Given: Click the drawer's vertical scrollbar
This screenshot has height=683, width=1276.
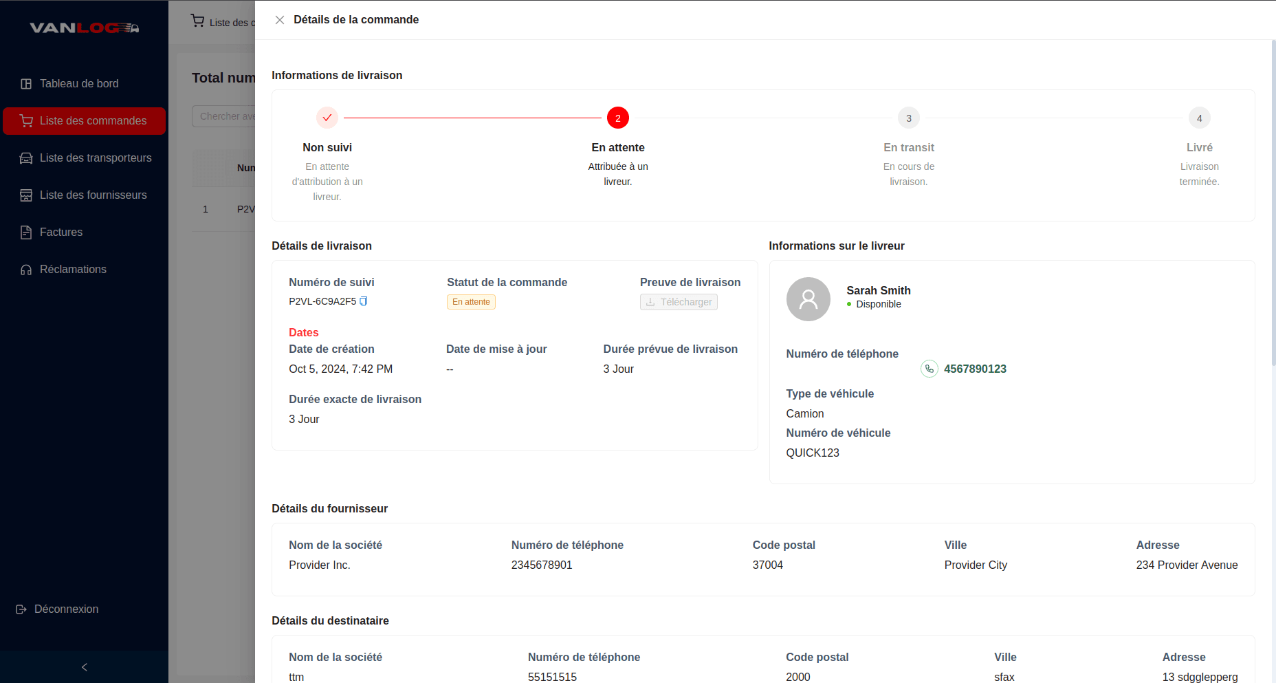Looking at the screenshot, I should point(1273,203).
